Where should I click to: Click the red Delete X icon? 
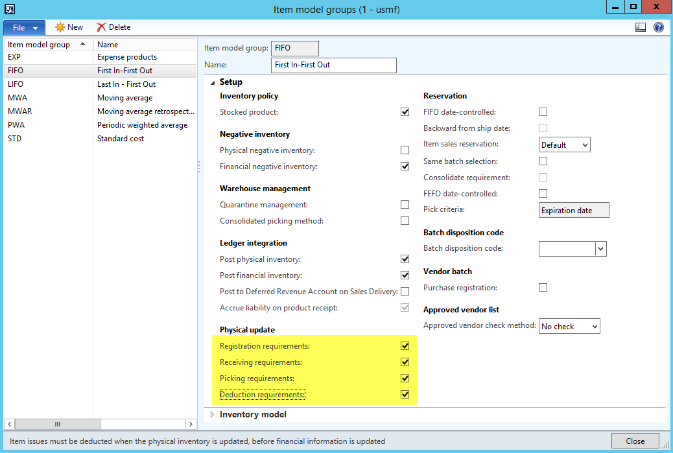pyautogui.click(x=101, y=27)
